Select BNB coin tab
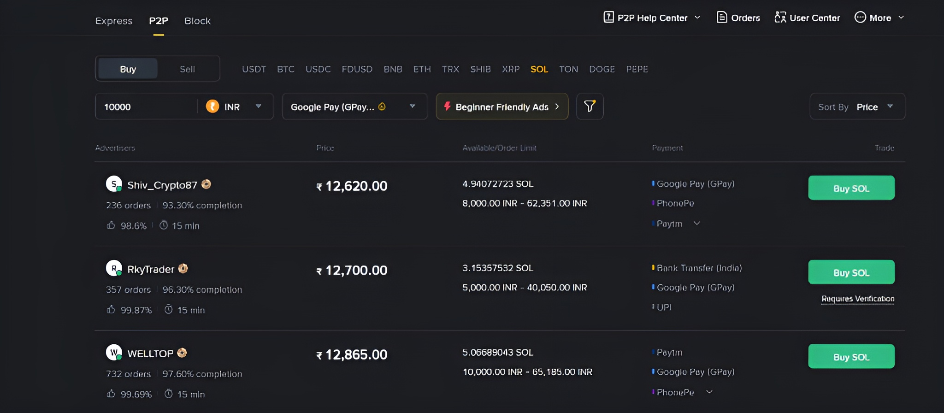Screen dimensions: 944x413 pos(393,69)
